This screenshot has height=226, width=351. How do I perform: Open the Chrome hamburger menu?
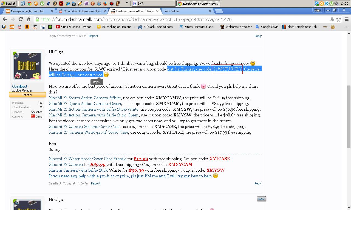(347, 19)
